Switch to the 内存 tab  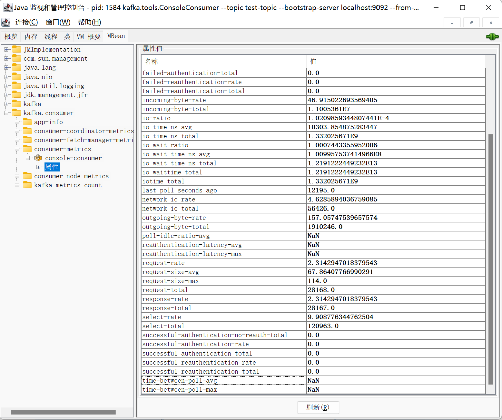[x=31, y=36]
